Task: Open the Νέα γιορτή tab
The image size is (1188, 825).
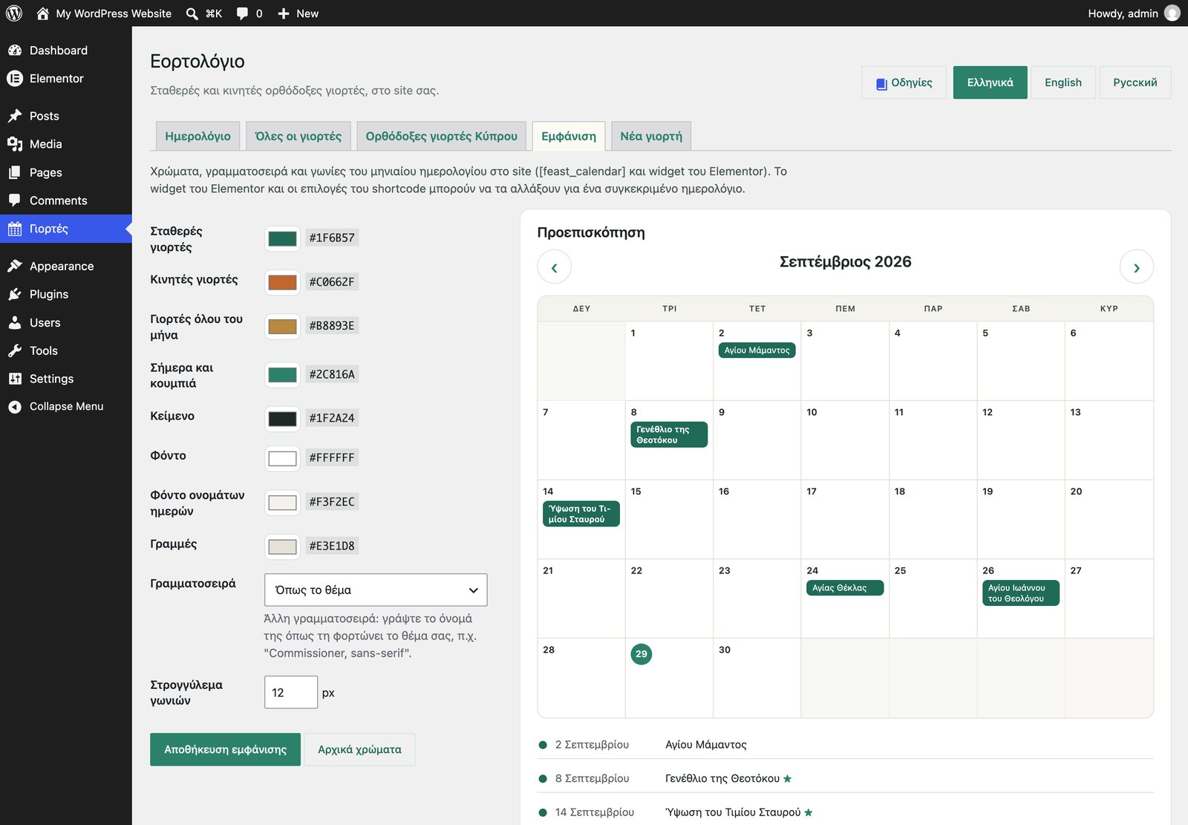Action: point(651,136)
